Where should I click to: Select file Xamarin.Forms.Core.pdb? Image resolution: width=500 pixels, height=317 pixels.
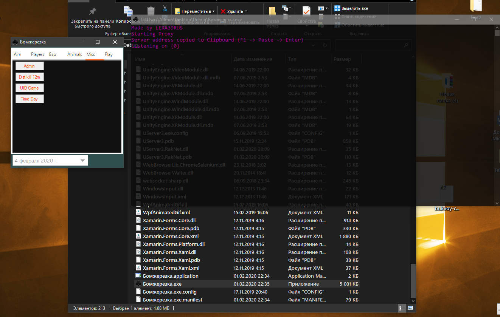(x=171, y=228)
